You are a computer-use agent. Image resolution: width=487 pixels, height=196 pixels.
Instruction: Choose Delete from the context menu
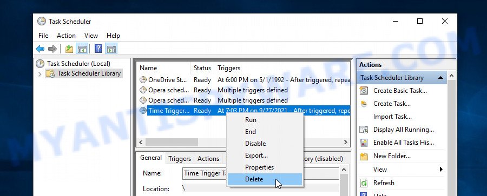[x=265, y=179]
